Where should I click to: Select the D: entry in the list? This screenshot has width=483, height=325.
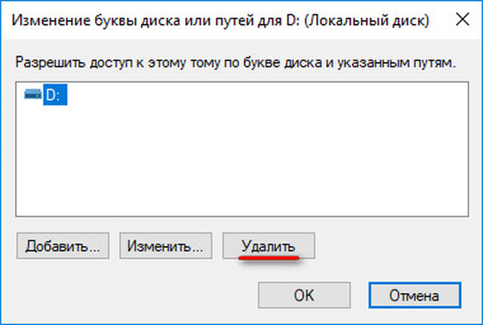click(54, 97)
